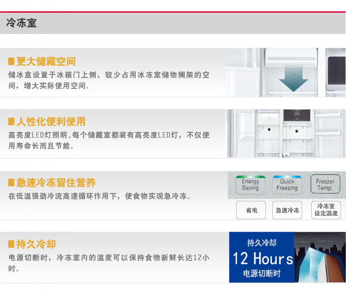
Task: Click the 急速冷冻留住营养 heading
Action: (x=56, y=183)
